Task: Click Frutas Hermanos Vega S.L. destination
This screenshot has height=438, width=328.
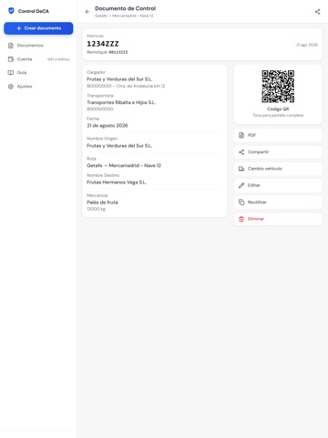Action: 117,182
